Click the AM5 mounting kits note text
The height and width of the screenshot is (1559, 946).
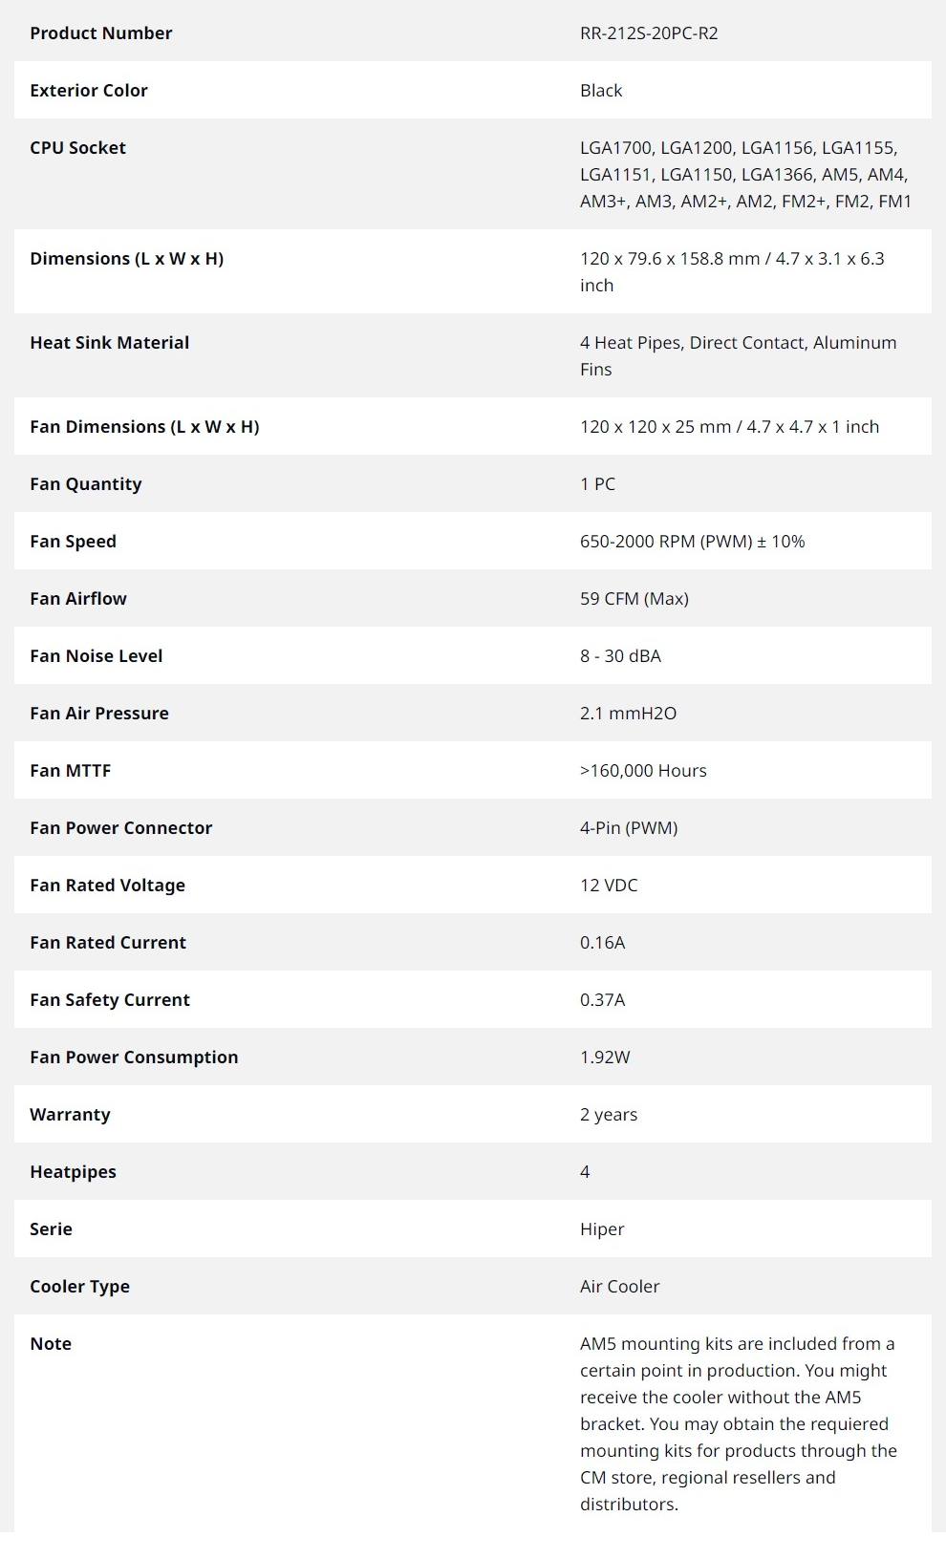click(x=738, y=1423)
